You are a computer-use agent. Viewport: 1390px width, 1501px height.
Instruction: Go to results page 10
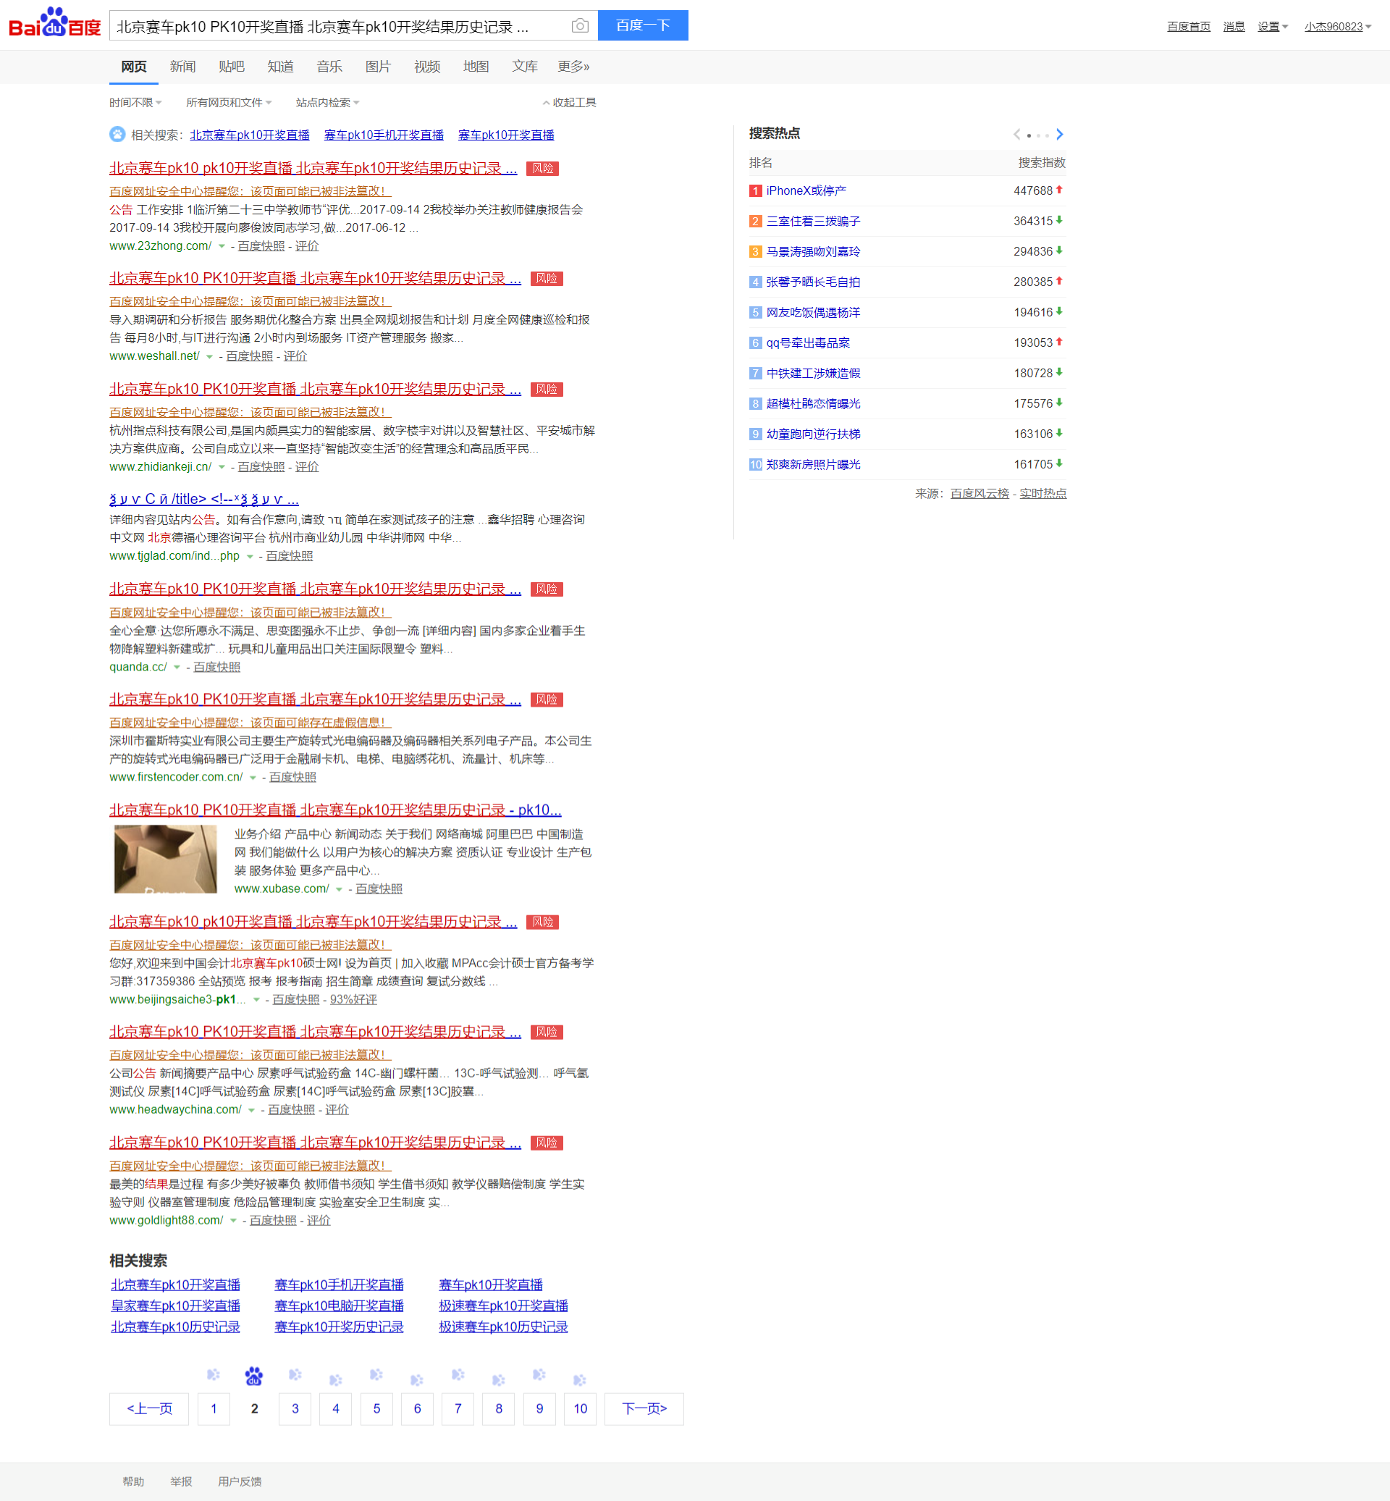click(580, 1408)
